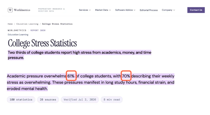Image resolution: width=210 pixels, height=115 pixels.
Task: Click the highlighted 61% figure
Action: 71,76
